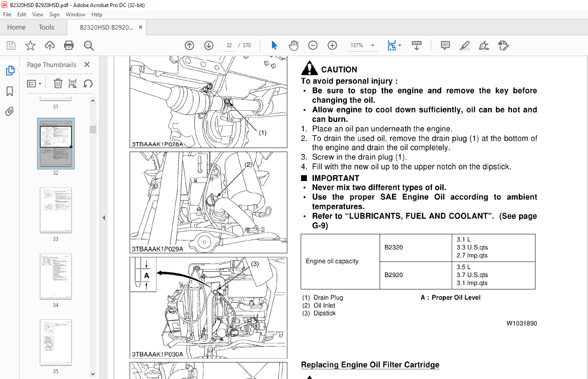This screenshot has height=379, width=588.
Task: Click thumbnails panel scrollbar thumb
Action: (93, 129)
